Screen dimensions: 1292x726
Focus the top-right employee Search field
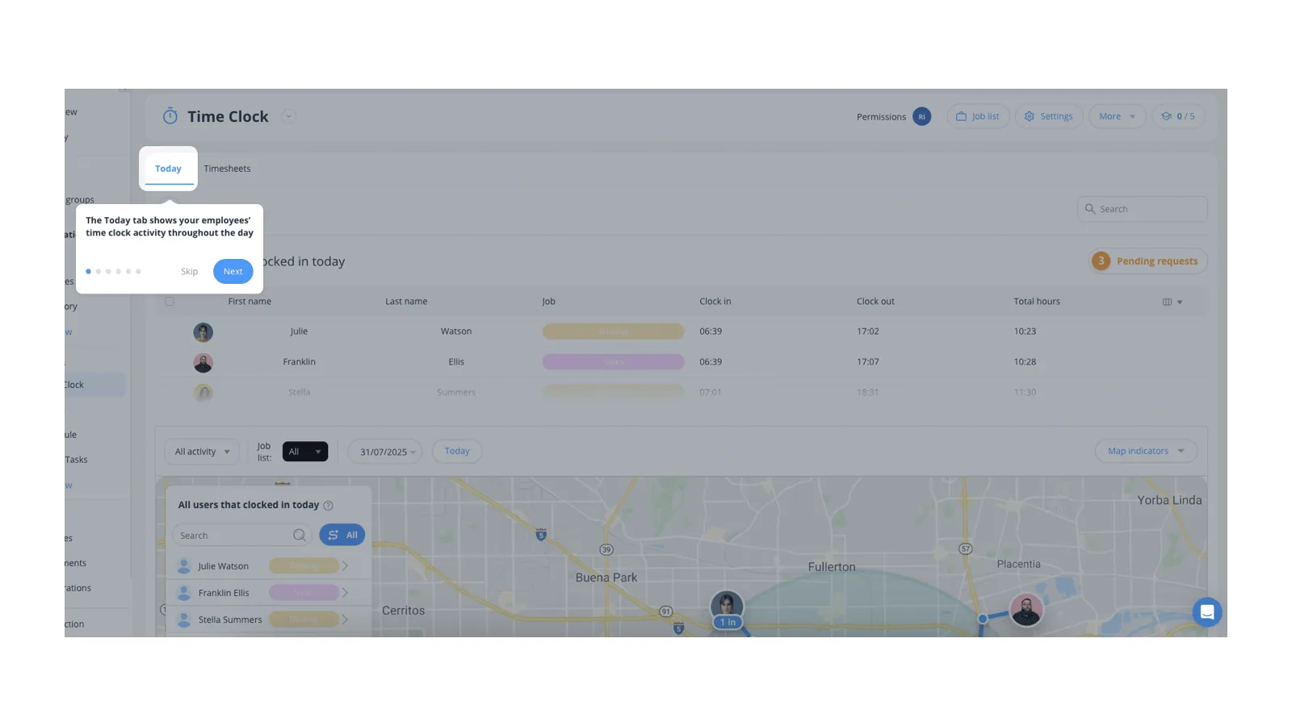click(1142, 209)
